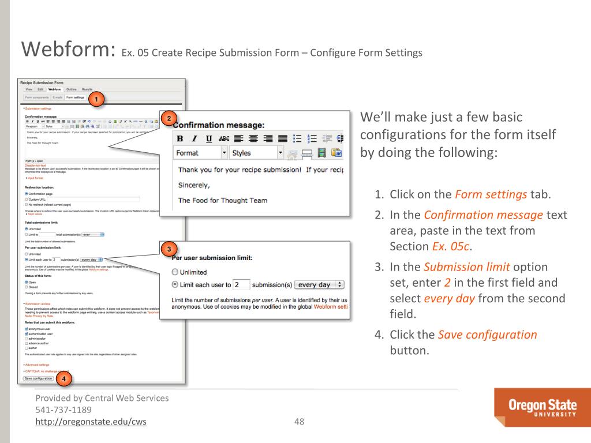
Task: Click bulleted list in the enlarged toolbar
Action: (297, 138)
